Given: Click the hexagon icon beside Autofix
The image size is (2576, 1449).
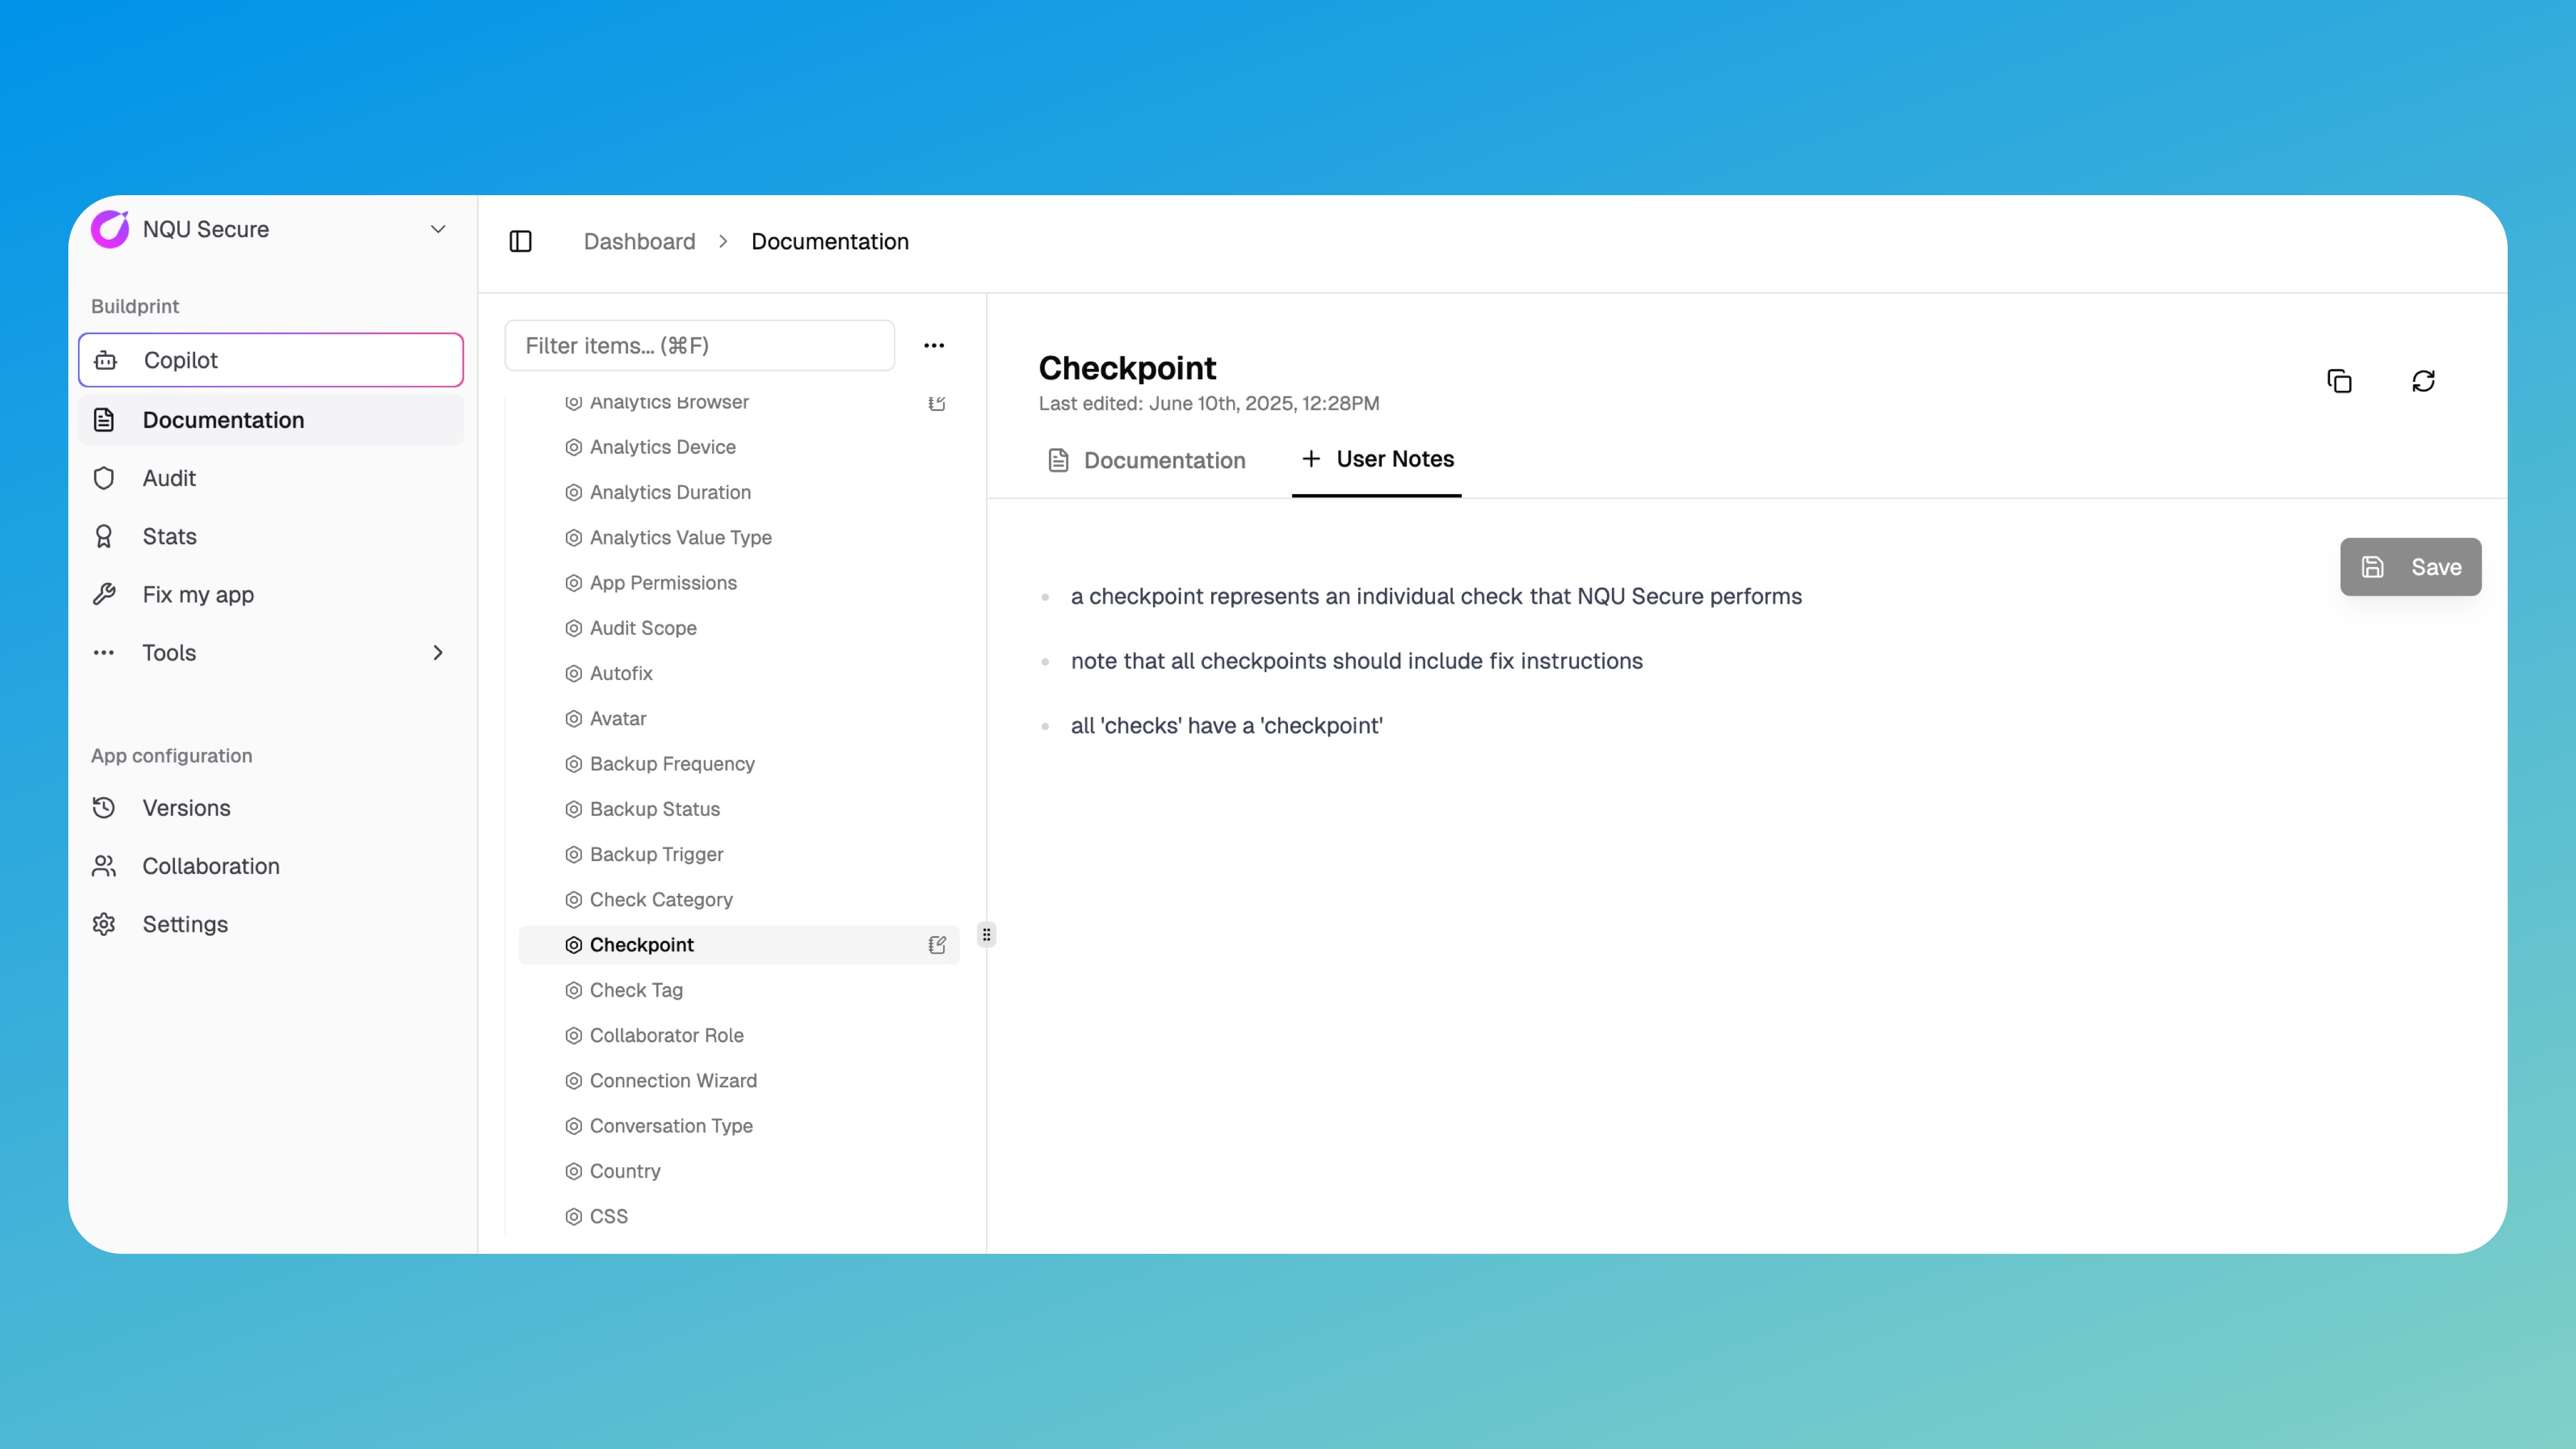Looking at the screenshot, I should (x=573, y=673).
